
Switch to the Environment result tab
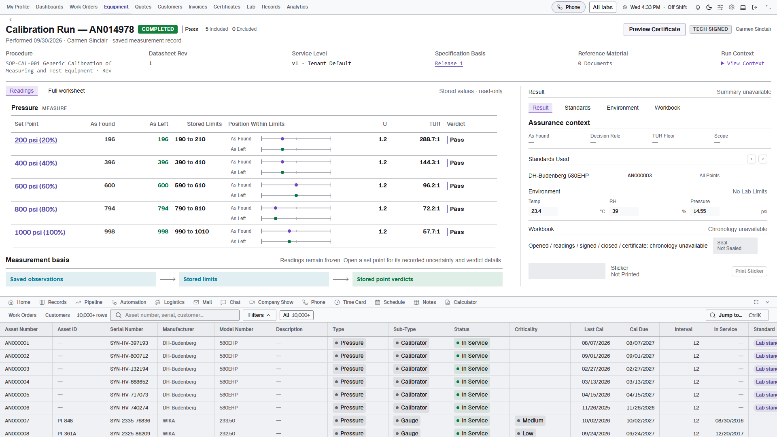coord(622,108)
